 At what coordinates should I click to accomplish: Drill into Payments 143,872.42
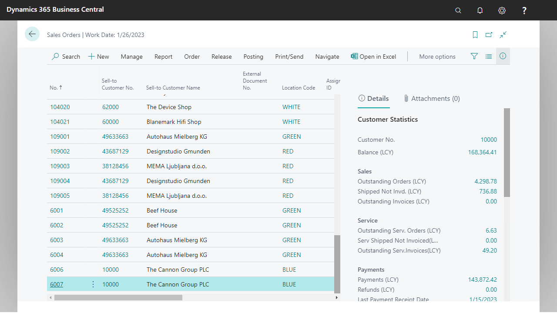pos(483,280)
